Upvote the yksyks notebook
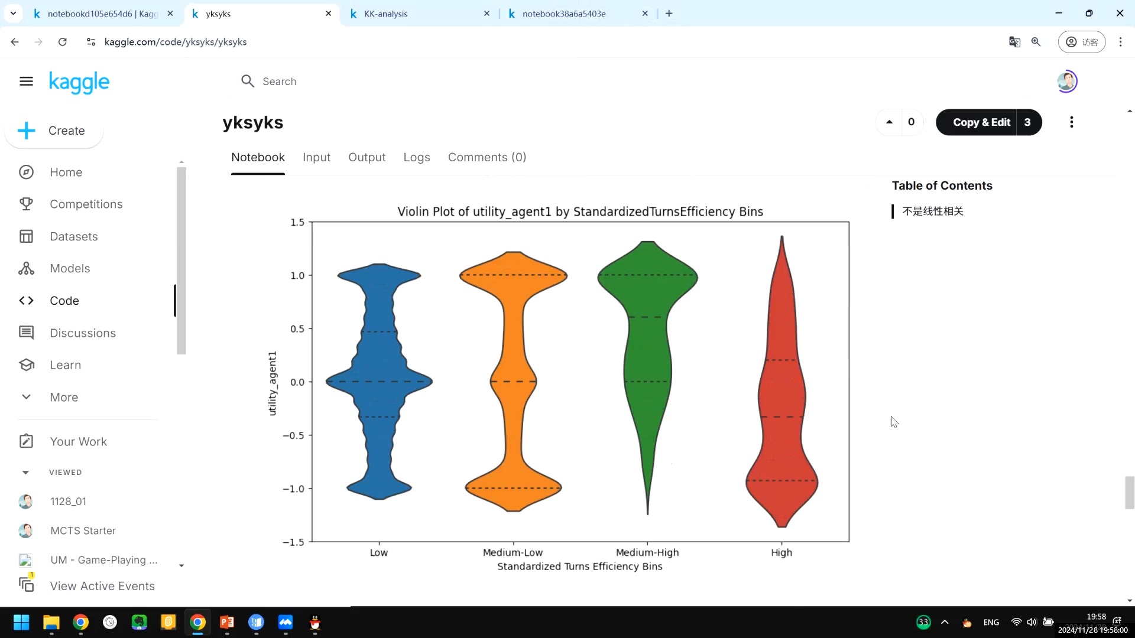The image size is (1135, 638). click(x=889, y=122)
